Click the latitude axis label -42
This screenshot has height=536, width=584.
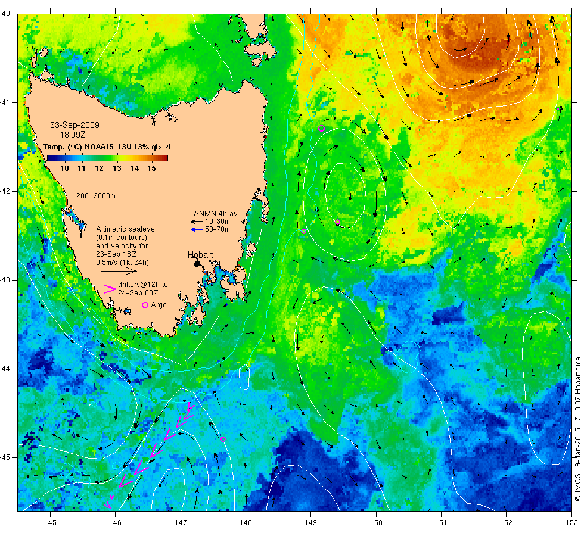(x=5, y=191)
